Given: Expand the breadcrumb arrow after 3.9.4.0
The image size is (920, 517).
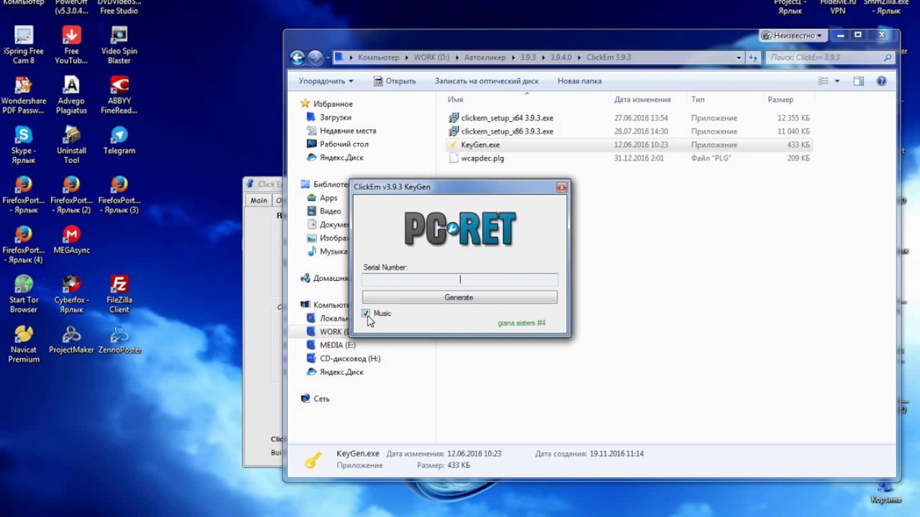Looking at the screenshot, I should click(579, 57).
